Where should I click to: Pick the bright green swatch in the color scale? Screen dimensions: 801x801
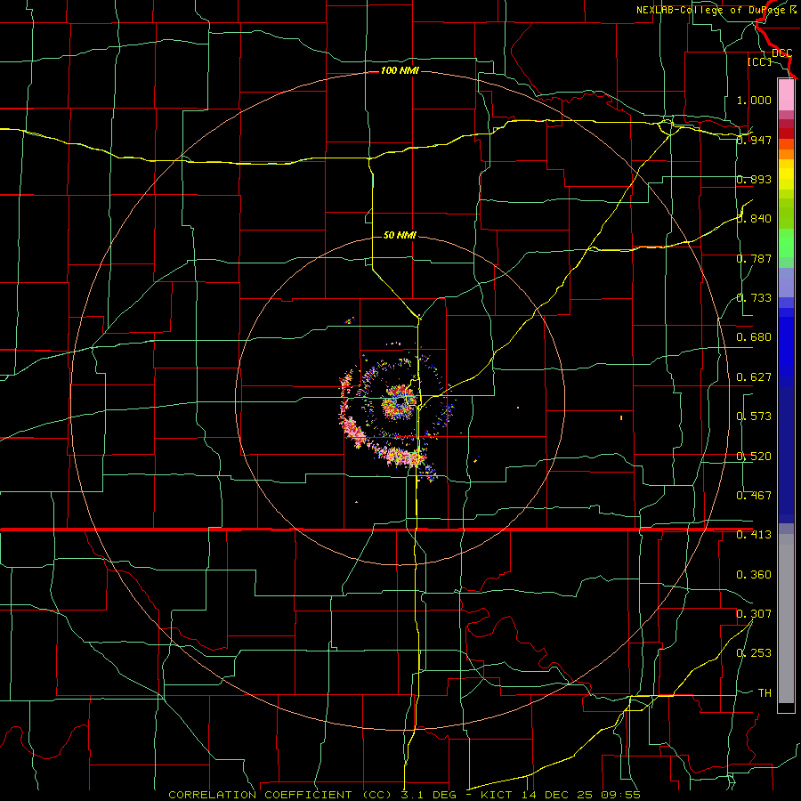786,243
